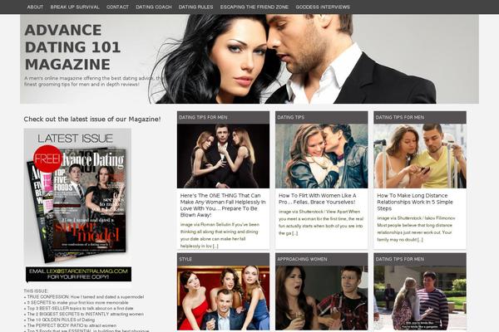Click the Advance Dating 101 Magazine title
This screenshot has width=499, height=332.
pyautogui.click(x=72, y=47)
